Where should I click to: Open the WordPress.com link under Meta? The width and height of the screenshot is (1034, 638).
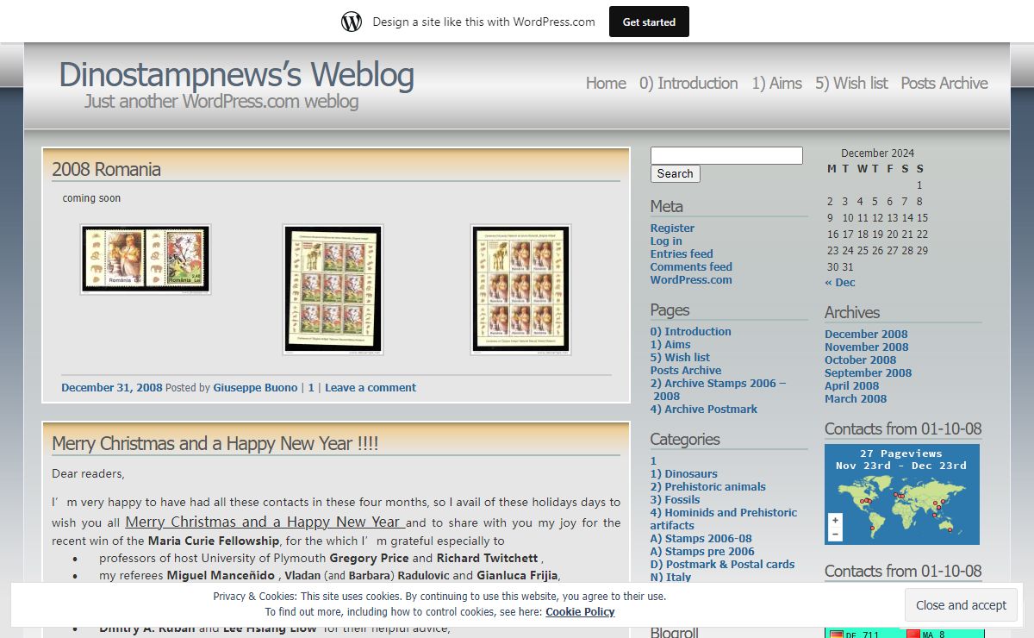pyautogui.click(x=691, y=280)
